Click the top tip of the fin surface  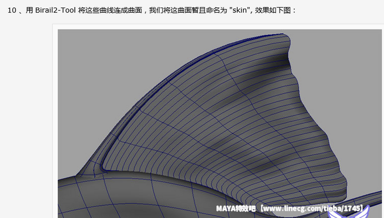[285, 36]
